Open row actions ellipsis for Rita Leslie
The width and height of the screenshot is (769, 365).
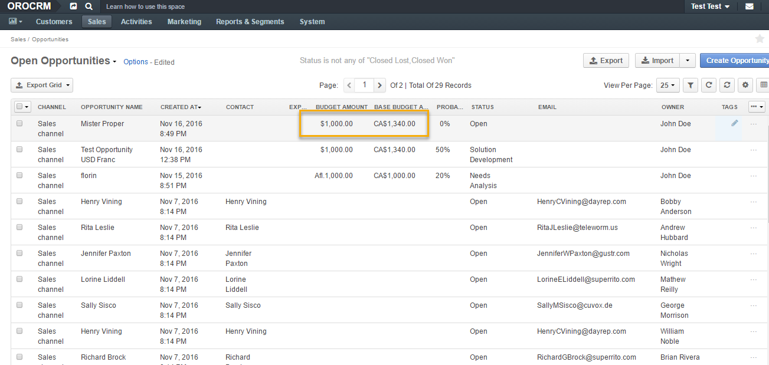[x=754, y=228]
